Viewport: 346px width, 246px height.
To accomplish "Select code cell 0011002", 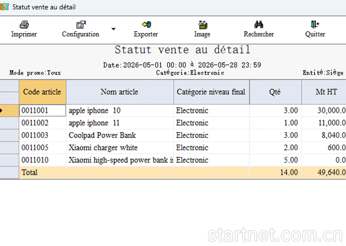I will 43,123.
